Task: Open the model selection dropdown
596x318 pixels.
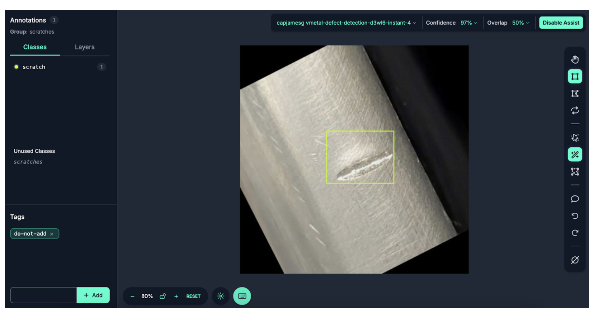Action: tap(346, 23)
